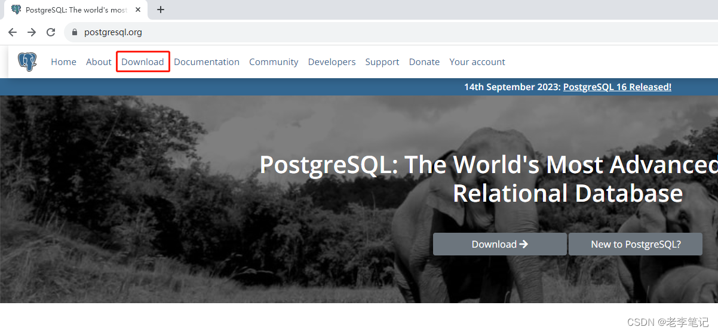Click the Donate nav link

(x=424, y=62)
